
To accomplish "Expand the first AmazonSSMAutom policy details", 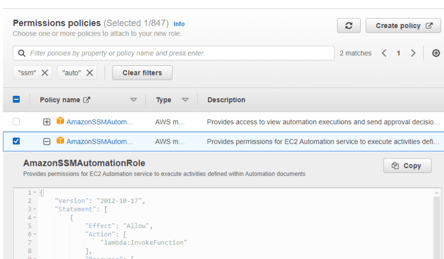I will 47,122.
